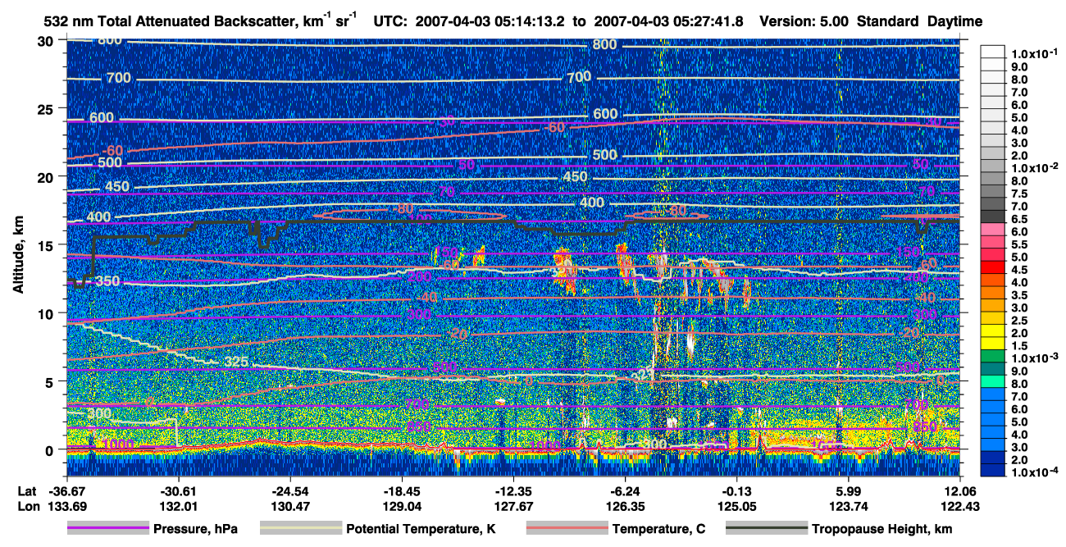1066x547 pixels.
Task: Click longitude value '123.74'
Action: [x=848, y=506]
